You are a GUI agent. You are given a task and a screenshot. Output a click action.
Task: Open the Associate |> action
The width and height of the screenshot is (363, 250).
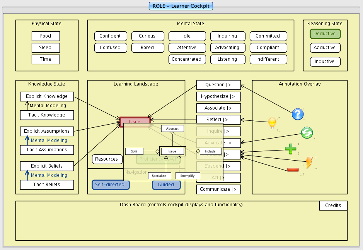[x=218, y=108]
